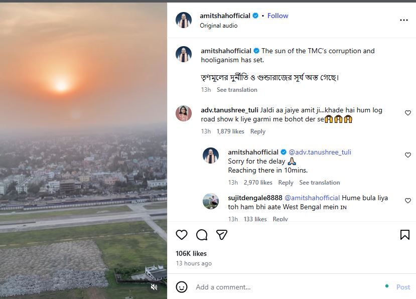Like amitshahofficial's reply comment
This screenshot has width=416, height=299.
[408, 156]
